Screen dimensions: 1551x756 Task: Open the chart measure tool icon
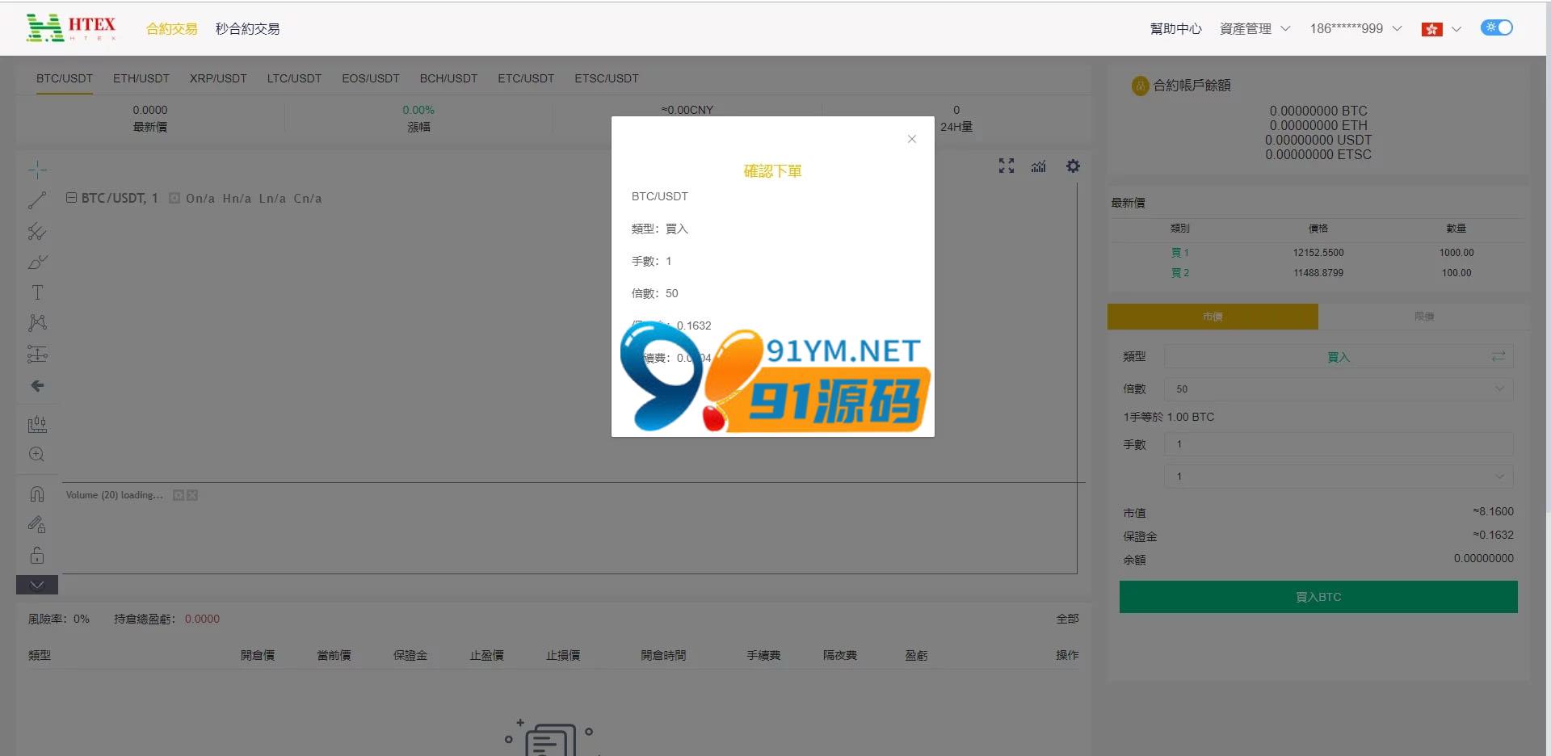(37, 424)
